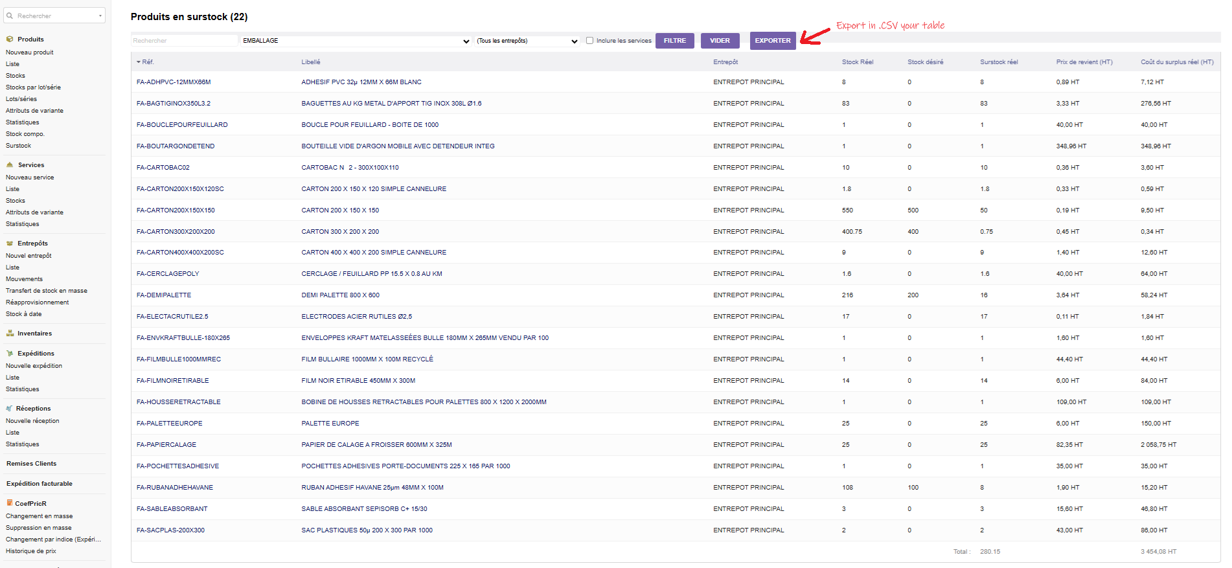Open product FA-FILMBULLE1000MMREC reference
Screen dimensions: 1232x568
click(179, 359)
